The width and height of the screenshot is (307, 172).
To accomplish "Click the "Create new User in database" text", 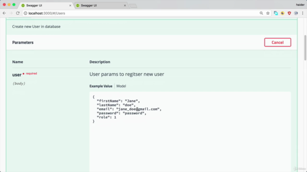I will pyautogui.click(x=36, y=27).
